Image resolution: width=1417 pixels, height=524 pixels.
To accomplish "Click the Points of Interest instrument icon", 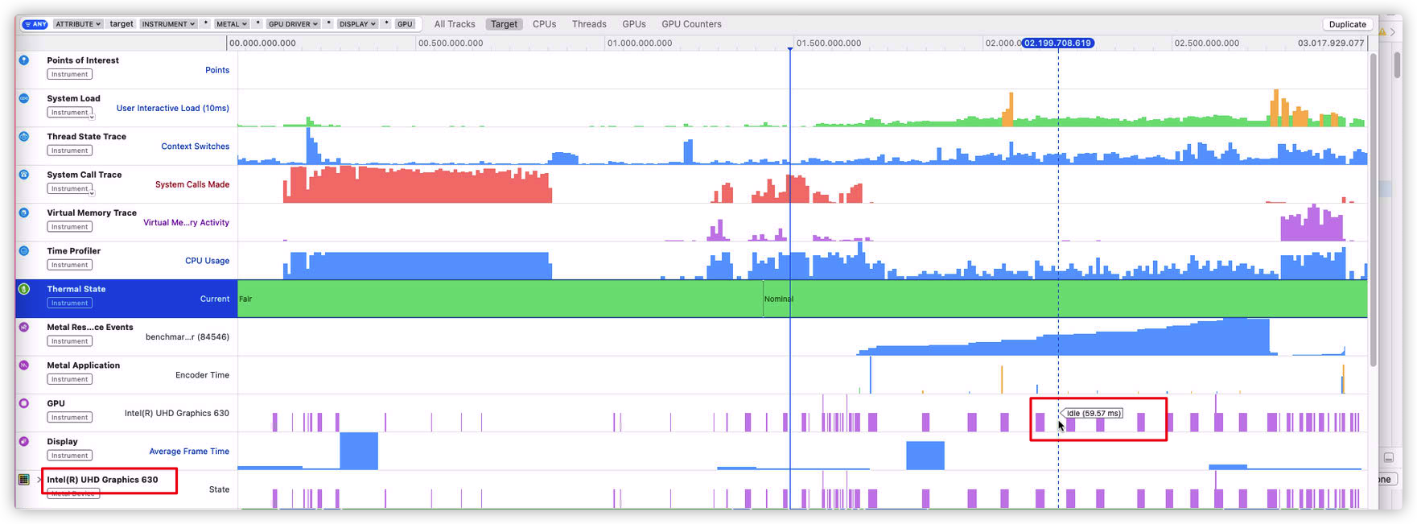I will tap(24, 60).
